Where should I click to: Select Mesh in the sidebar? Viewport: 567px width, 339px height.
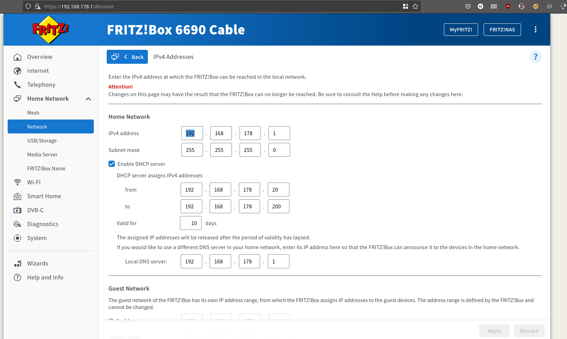click(x=33, y=113)
